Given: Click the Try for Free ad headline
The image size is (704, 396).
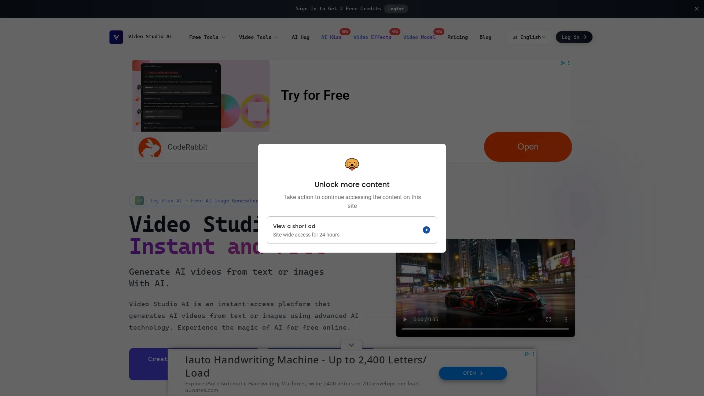Looking at the screenshot, I should coord(315,95).
